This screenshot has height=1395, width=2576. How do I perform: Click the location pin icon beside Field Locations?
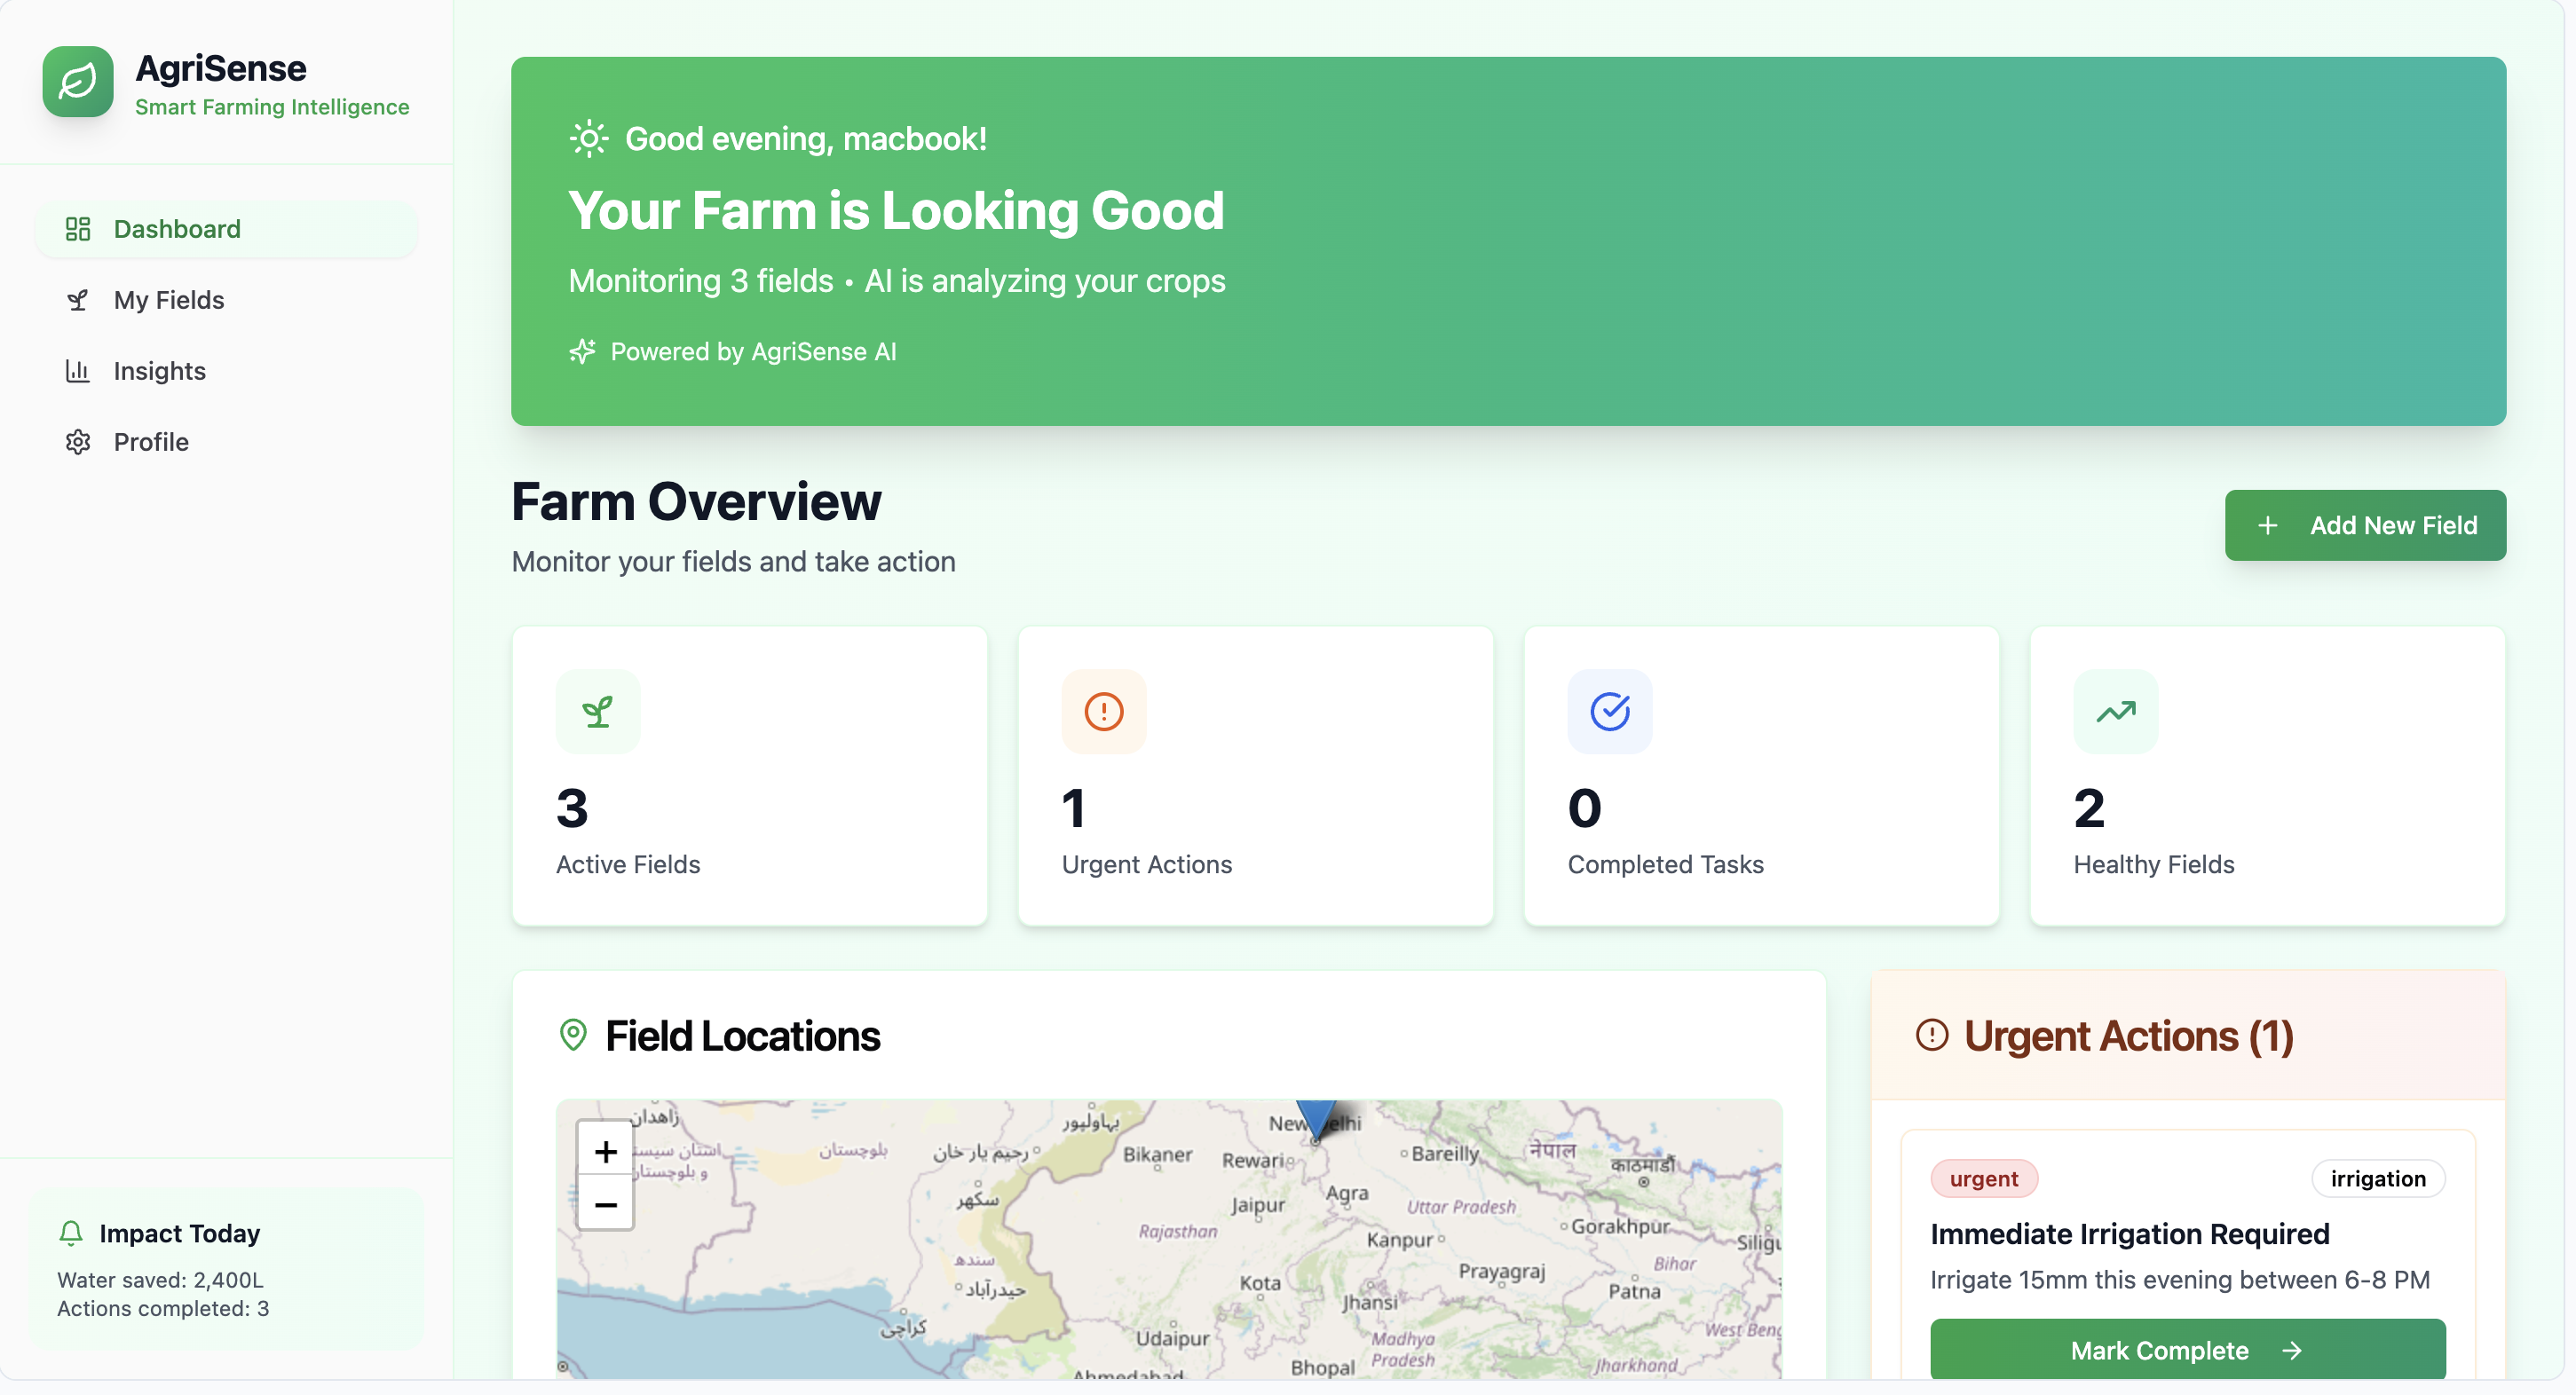[573, 1035]
